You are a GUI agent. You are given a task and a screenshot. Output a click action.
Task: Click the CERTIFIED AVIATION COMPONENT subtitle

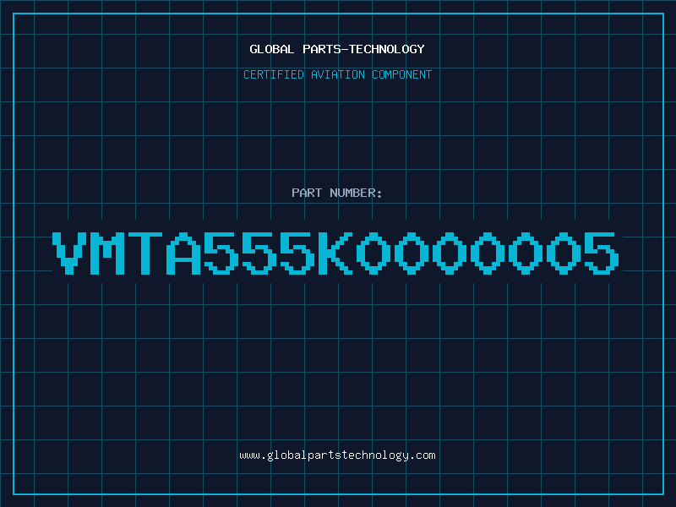(x=337, y=74)
